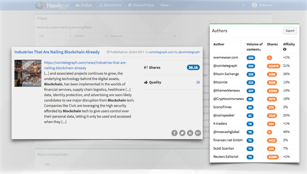307x174 pixels.
Task: Open the Analyze menu item
Action: point(84,5)
